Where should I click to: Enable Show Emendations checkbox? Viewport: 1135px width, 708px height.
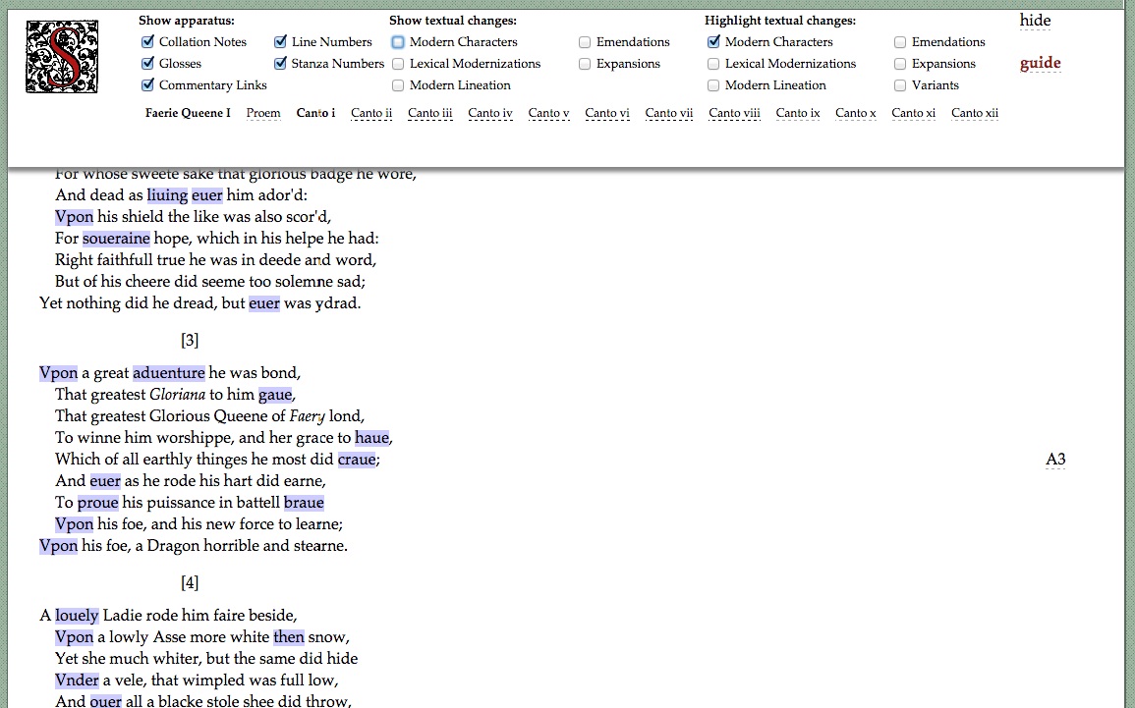tap(585, 42)
